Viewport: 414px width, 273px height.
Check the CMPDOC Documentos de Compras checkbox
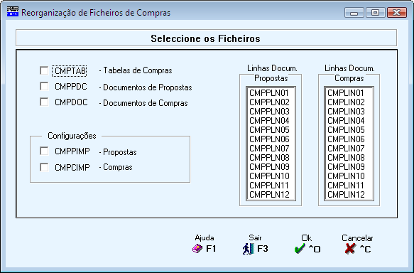click(44, 102)
